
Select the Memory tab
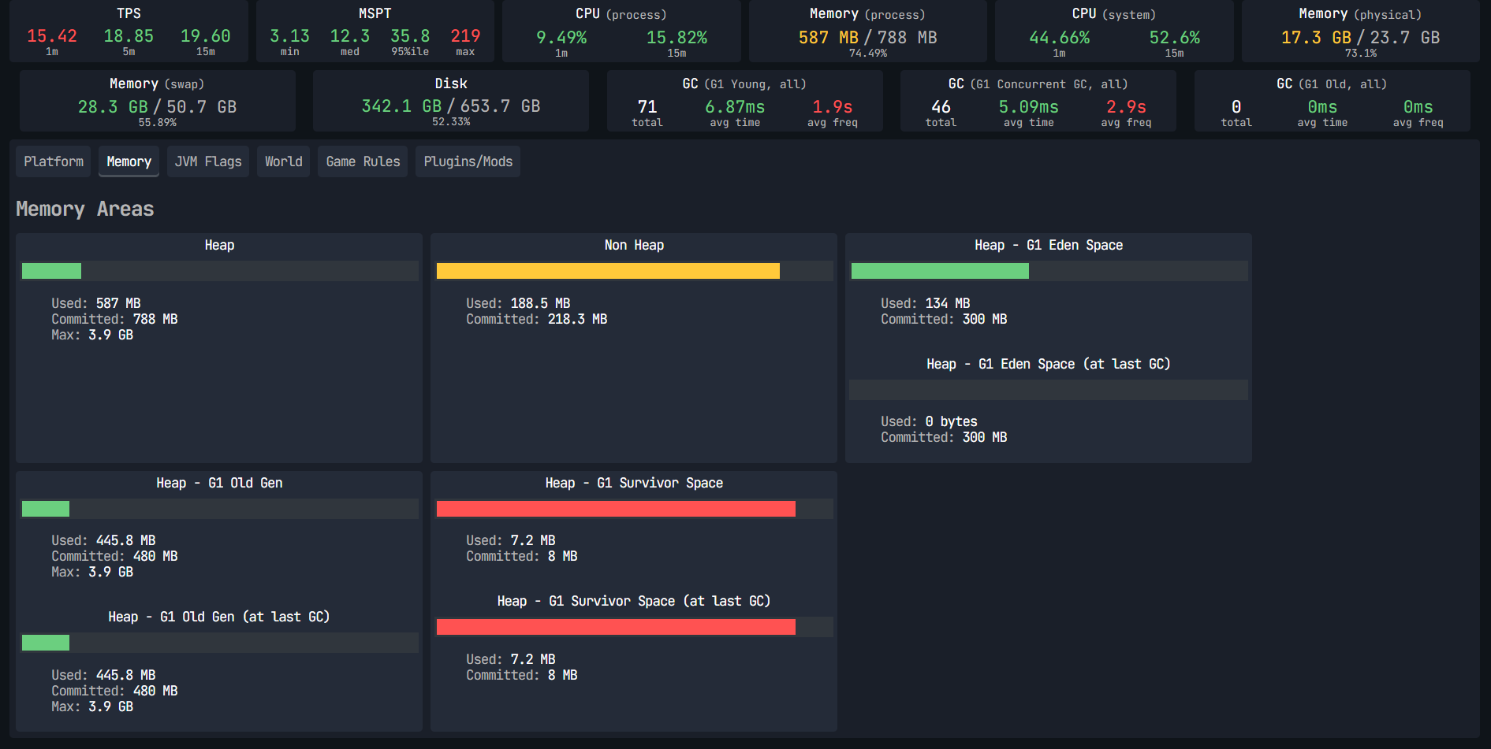[x=129, y=161]
